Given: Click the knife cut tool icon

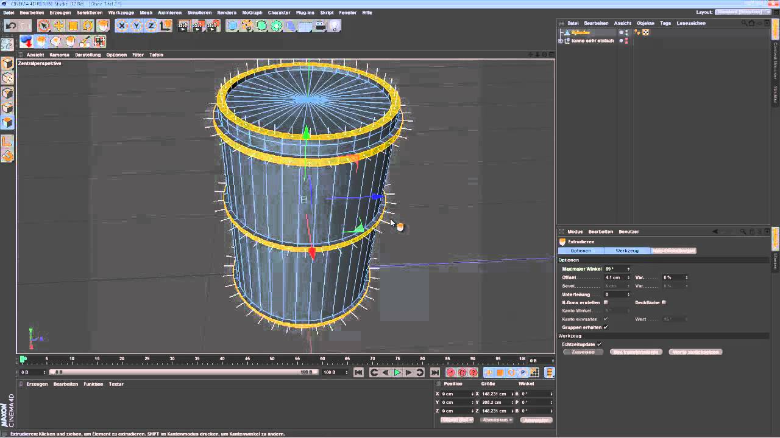Looking at the screenshot, I should coord(85,41).
